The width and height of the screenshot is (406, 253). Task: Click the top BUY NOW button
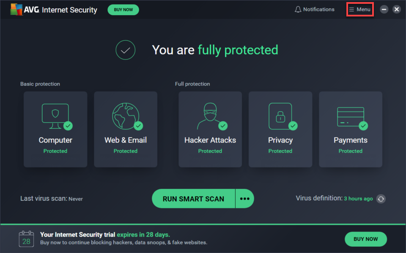[123, 10]
